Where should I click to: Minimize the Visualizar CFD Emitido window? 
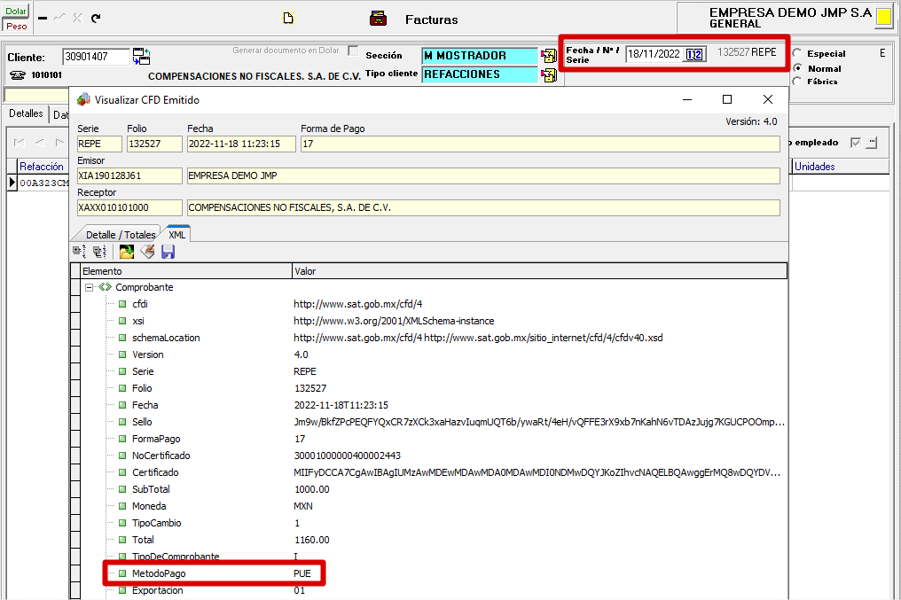pos(686,99)
